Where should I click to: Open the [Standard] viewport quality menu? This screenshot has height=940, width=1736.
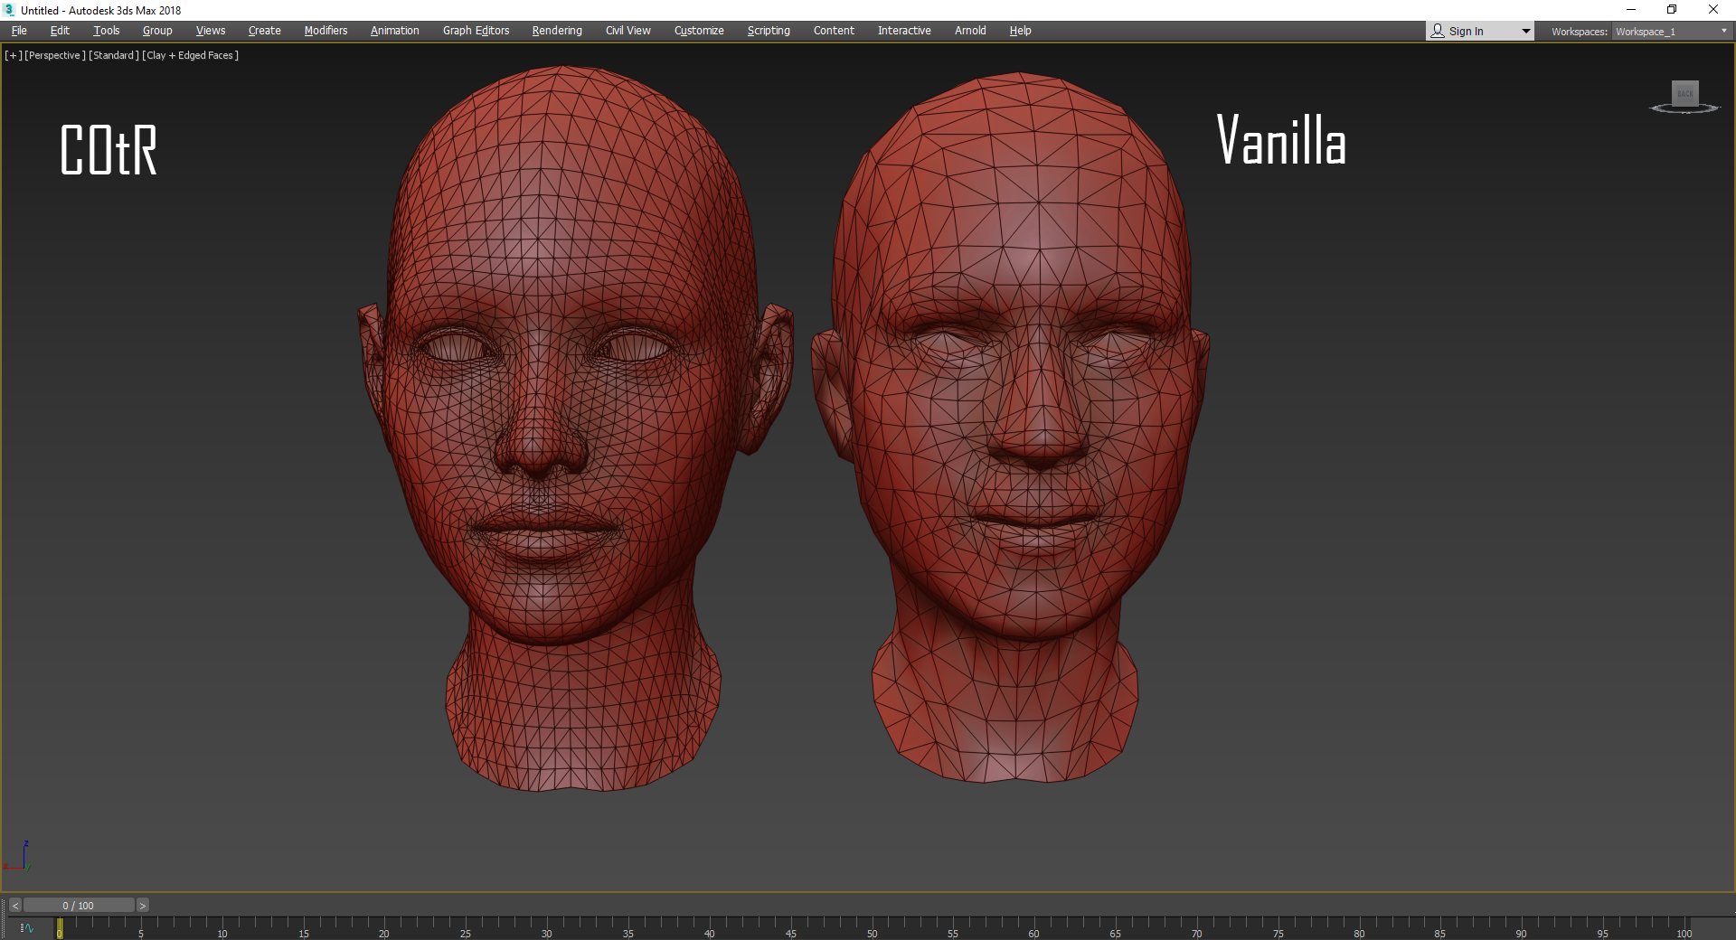(114, 55)
